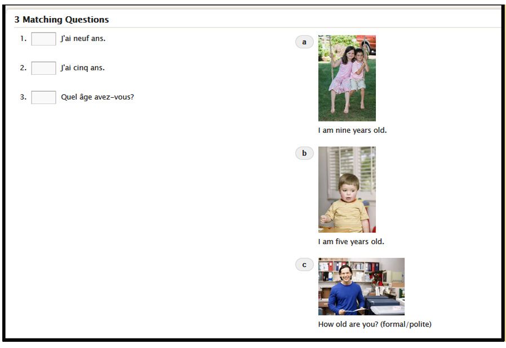
Task: Select the letter 'c' answer badge
Action: click(304, 265)
